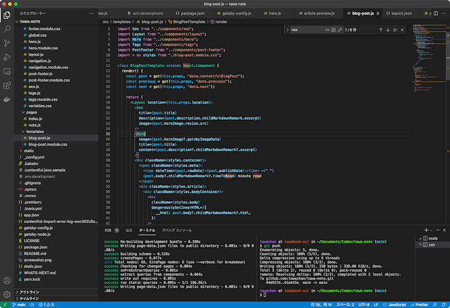Open gatsby-node.js in the explorer
Viewport: 450px width, 308px height.
[37, 234]
